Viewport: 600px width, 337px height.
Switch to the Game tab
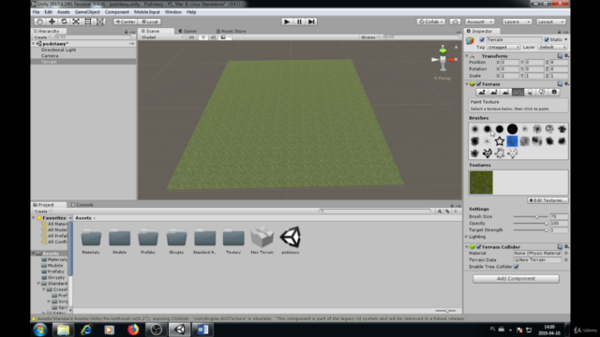click(187, 31)
